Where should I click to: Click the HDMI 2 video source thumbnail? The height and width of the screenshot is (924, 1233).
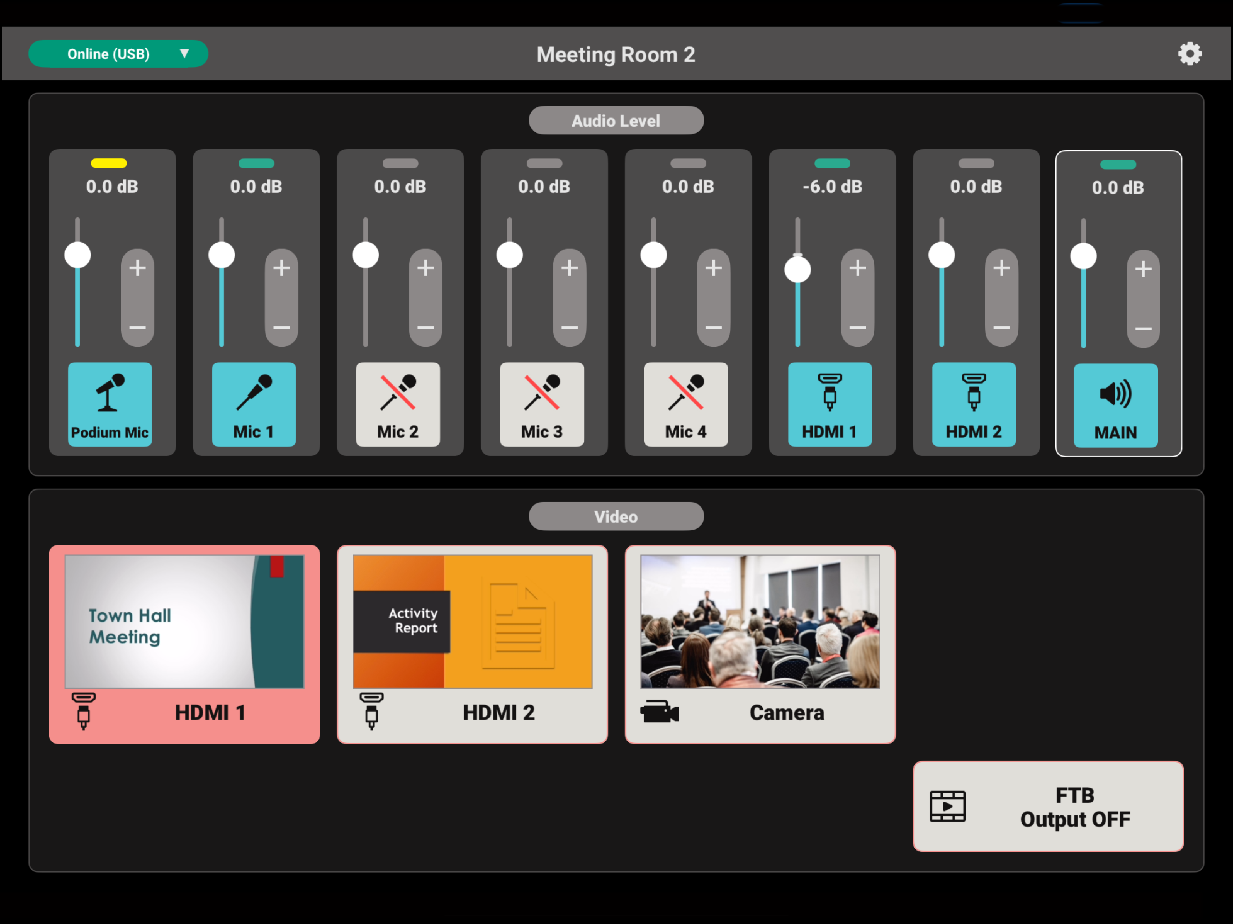pyautogui.click(x=472, y=644)
